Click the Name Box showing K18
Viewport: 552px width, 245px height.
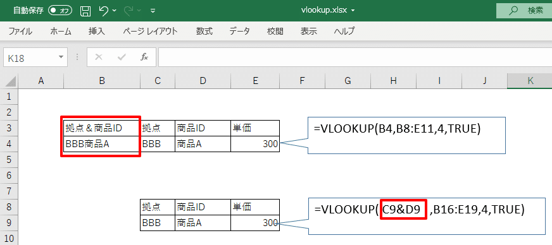(30, 57)
